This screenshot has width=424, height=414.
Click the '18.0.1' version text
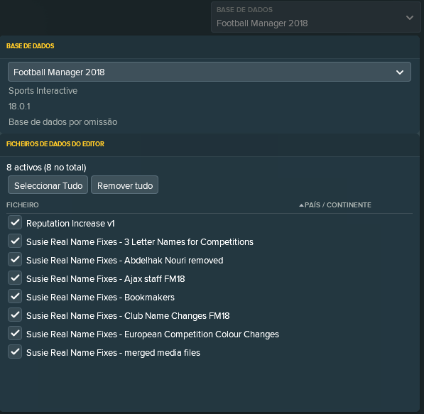[x=19, y=107]
